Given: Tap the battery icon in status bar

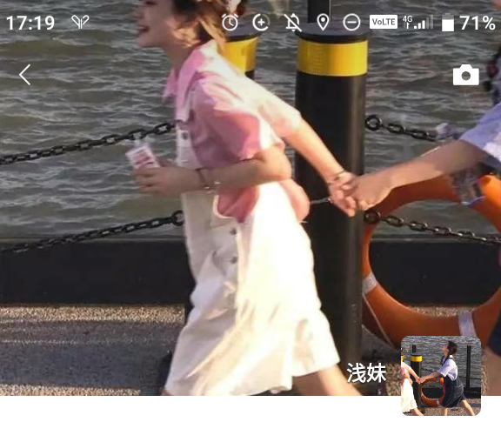Looking at the screenshot, I should (448, 23).
